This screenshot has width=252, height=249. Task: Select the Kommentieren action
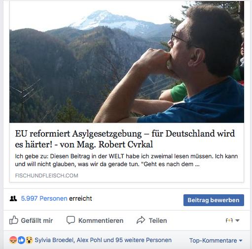tap(101, 220)
